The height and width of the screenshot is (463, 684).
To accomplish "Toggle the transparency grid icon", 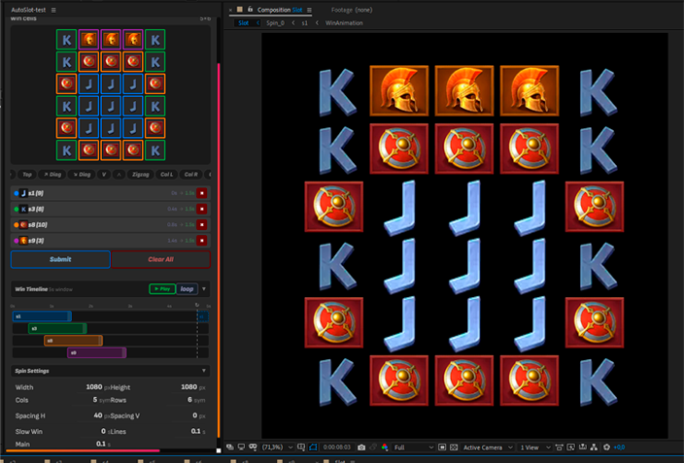I will point(454,447).
